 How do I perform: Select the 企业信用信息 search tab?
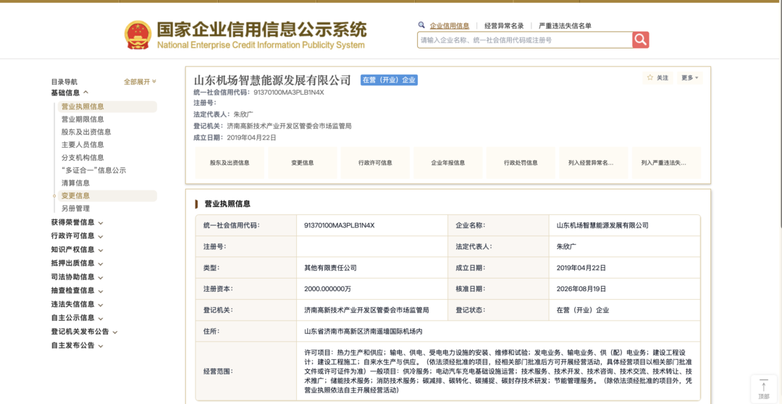[x=450, y=26]
